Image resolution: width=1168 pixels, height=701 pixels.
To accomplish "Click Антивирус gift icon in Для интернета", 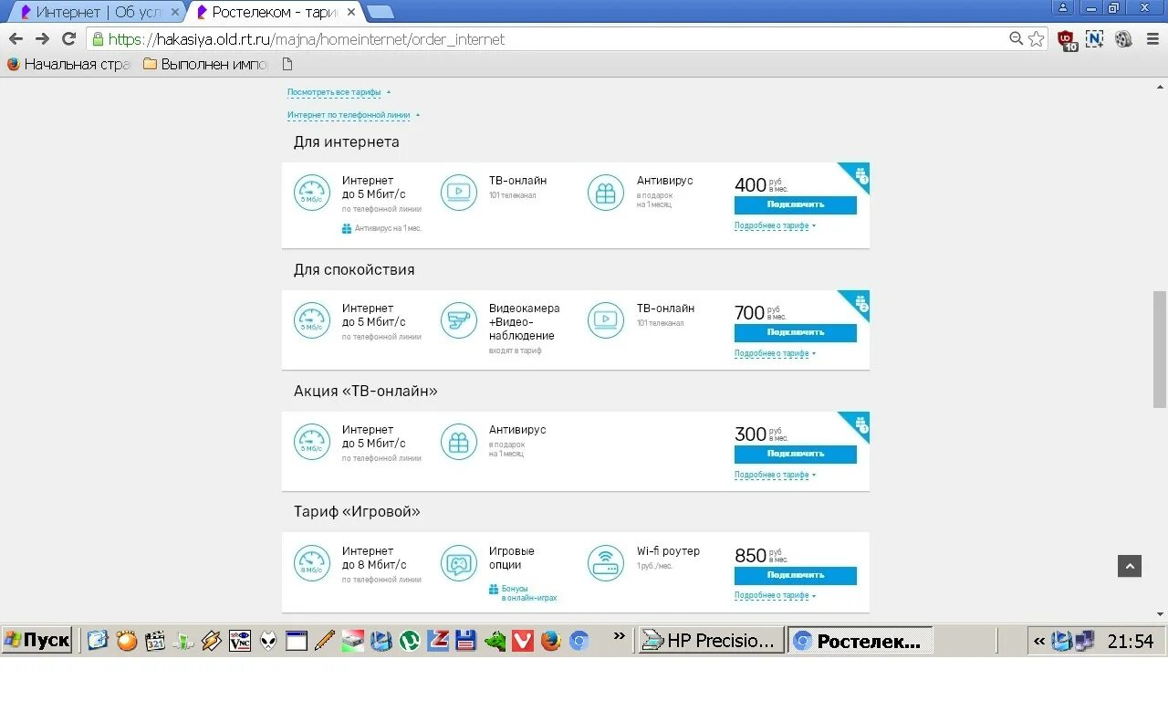I will tap(606, 193).
